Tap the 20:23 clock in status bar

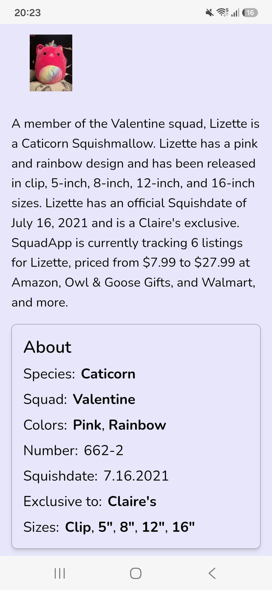coord(27,13)
